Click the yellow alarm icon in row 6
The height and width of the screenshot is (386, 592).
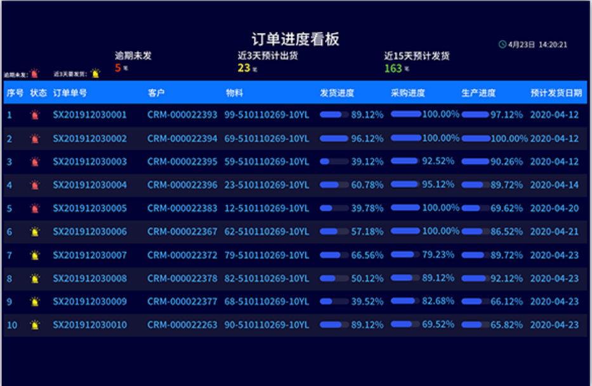pos(34,232)
